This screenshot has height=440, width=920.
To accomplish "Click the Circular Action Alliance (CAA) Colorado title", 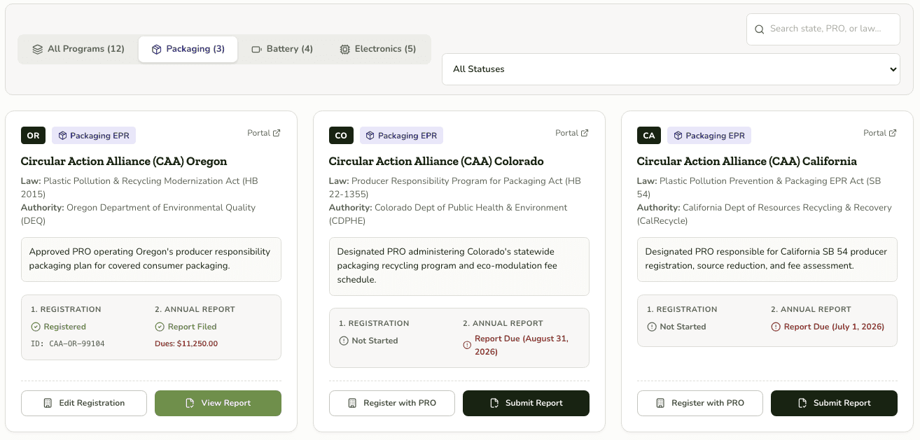I will [x=436, y=162].
